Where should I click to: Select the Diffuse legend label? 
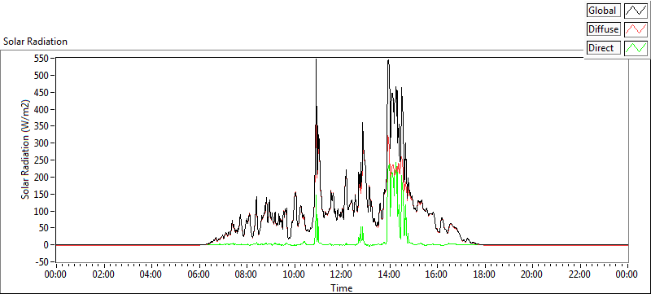pos(604,29)
